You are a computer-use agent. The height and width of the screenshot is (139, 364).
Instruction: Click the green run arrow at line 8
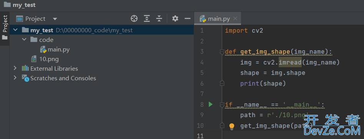click(211, 104)
